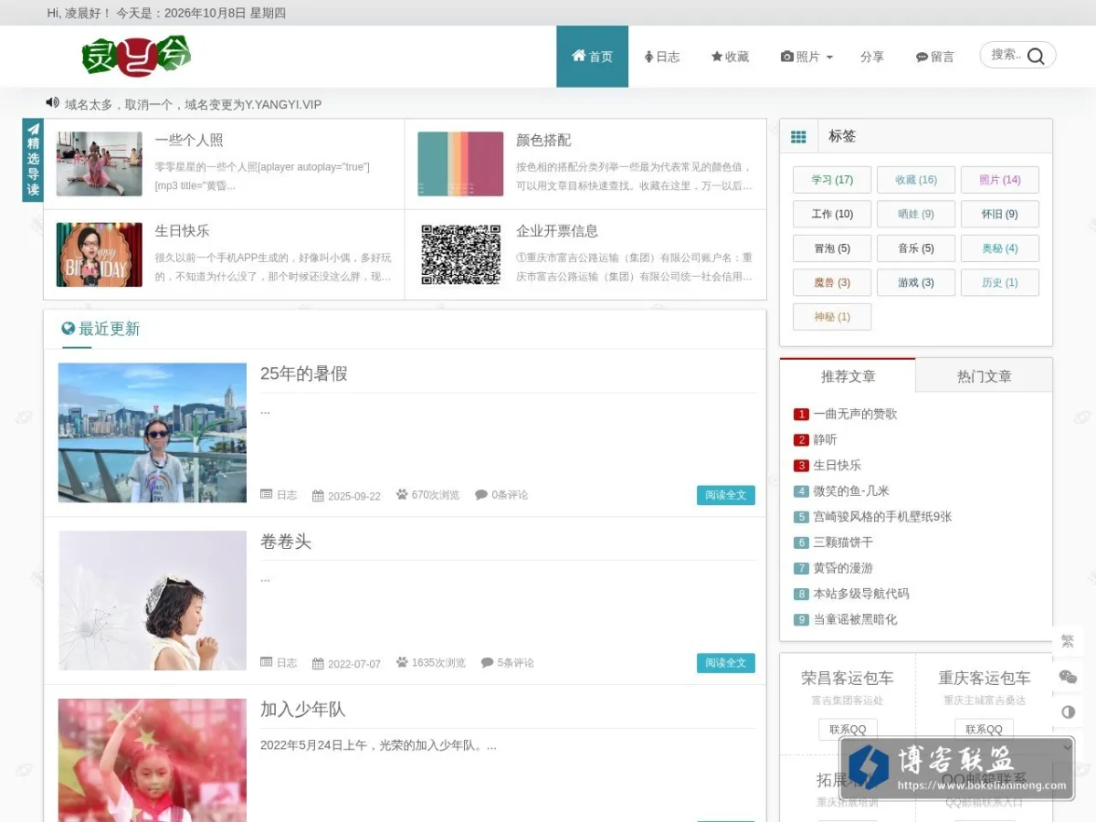This screenshot has height=822, width=1096.
Task: Click comment icon beside 5条评论
Action: [x=487, y=662]
